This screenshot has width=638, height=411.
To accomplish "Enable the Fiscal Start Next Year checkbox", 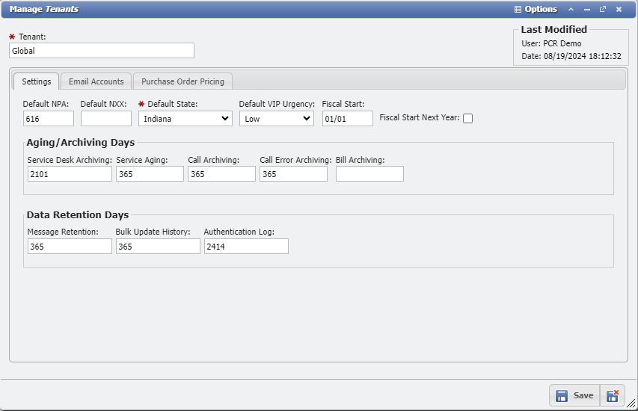I will coord(467,118).
